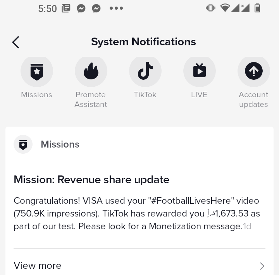The height and width of the screenshot is (275, 279).
Task: Open the View more row
Action: [139, 266]
